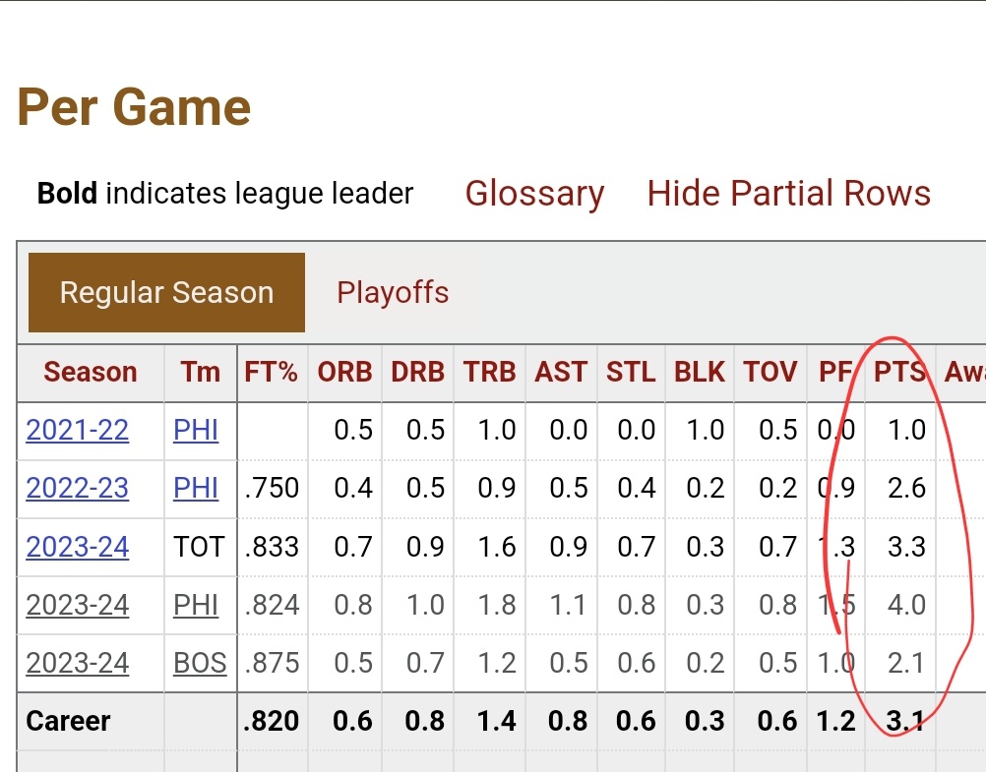Sort by the TOV column header
This screenshot has width=986, height=772.
coord(770,373)
